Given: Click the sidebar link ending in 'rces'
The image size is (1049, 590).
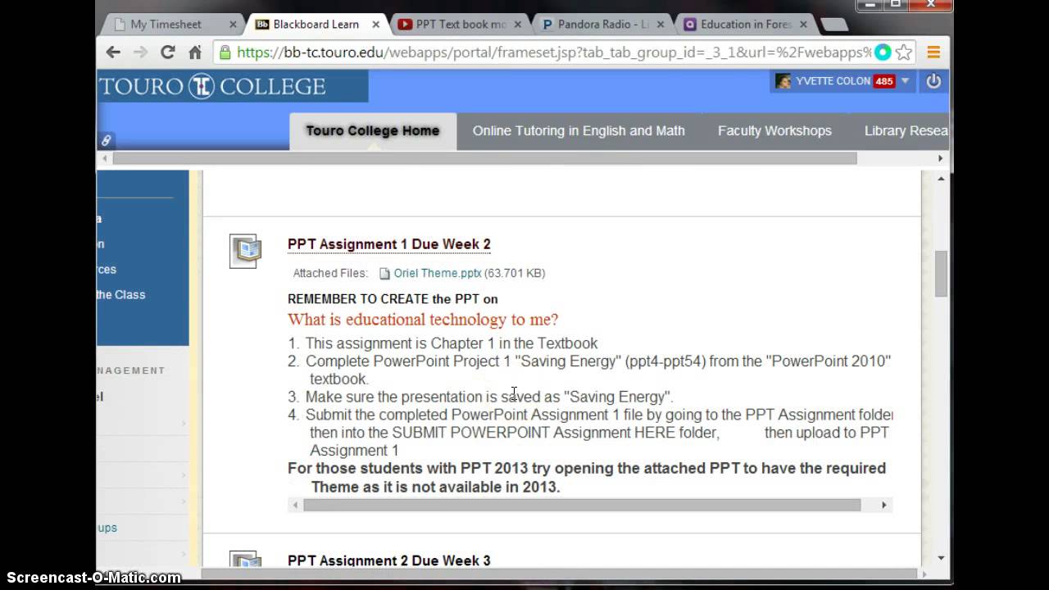Looking at the screenshot, I should pos(107,270).
